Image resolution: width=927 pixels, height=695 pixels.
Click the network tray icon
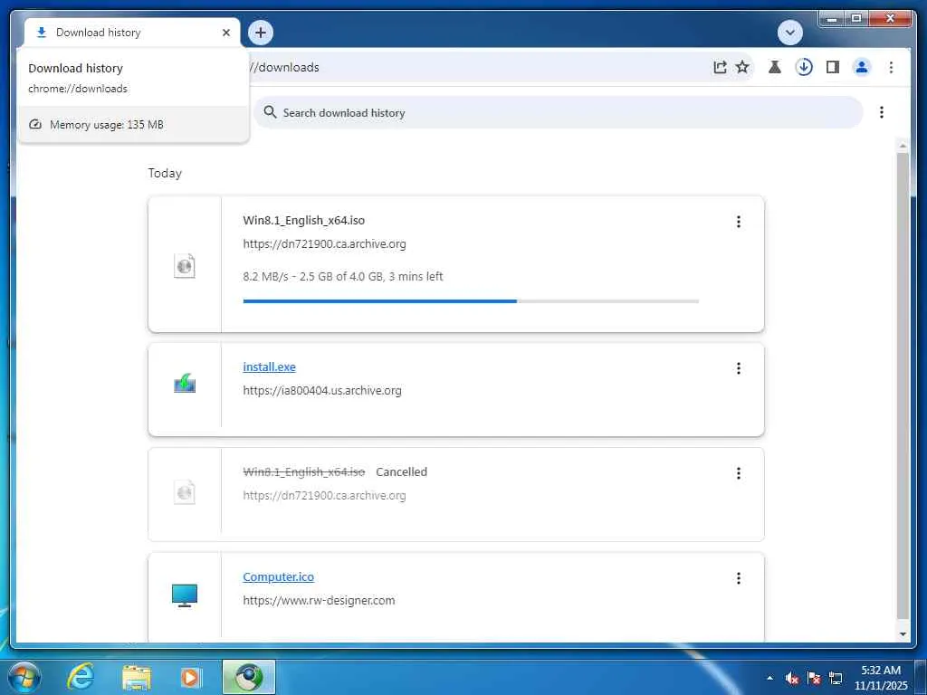pos(836,678)
